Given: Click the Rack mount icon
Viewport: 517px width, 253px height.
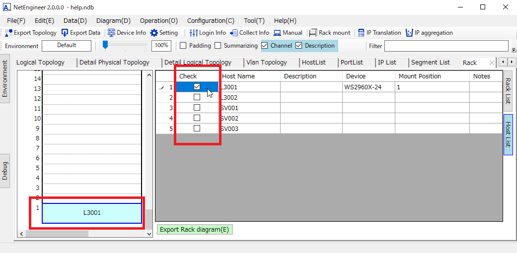Looking at the screenshot, I should pos(313,33).
